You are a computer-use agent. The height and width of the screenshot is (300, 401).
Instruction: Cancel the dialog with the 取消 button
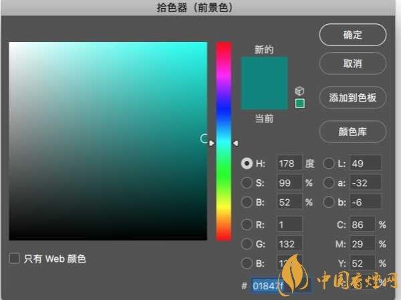pos(352,63)
